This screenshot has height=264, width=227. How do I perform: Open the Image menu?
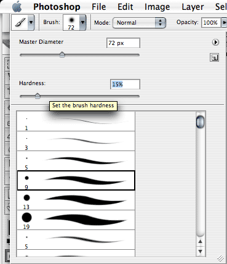tap(157, 7)
